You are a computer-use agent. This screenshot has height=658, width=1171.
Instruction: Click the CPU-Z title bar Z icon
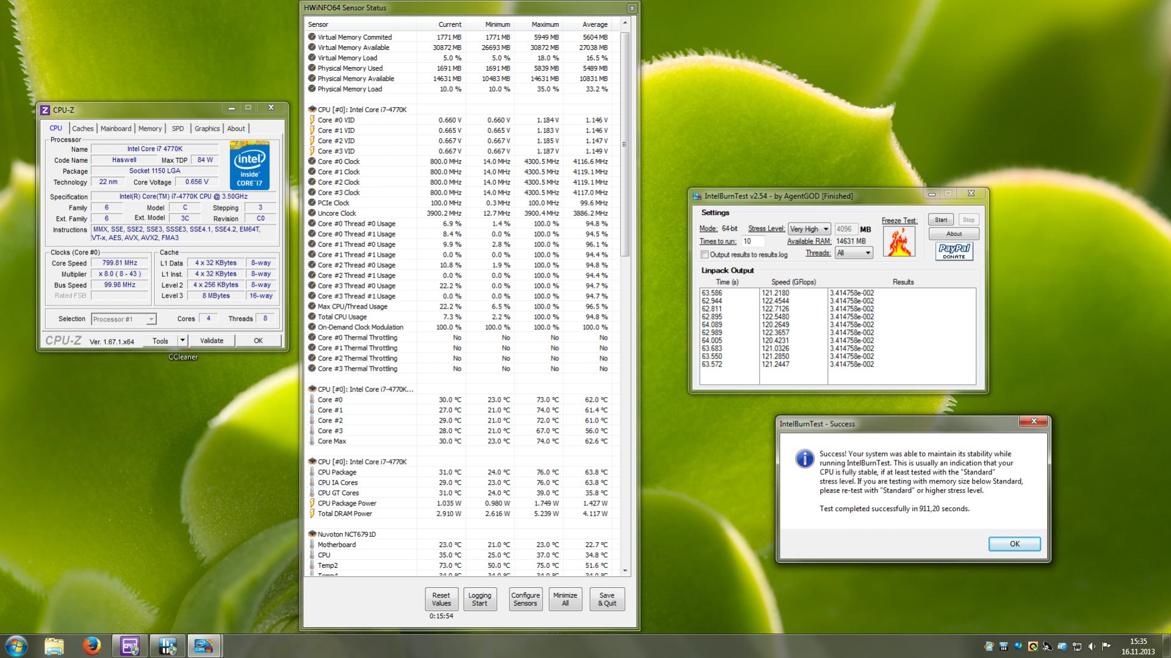pos(45,110)
